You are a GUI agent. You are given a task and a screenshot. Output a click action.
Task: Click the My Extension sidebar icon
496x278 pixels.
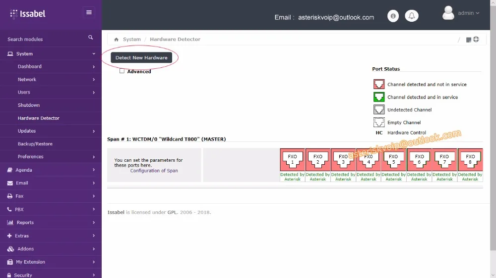10,262
